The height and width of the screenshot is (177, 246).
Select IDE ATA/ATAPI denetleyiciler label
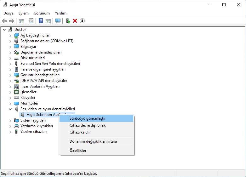(44, 81)
